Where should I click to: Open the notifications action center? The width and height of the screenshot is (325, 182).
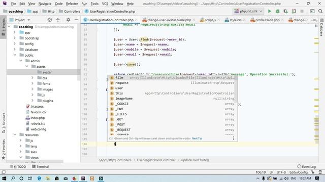pyautogui.click(x=317, y=178)
